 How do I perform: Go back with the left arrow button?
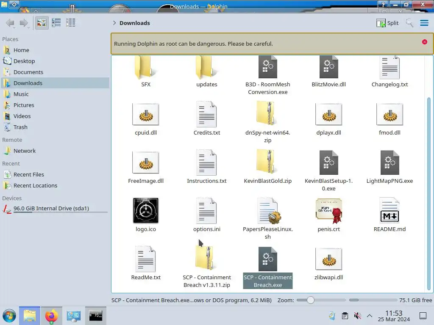[x=10, y=23]
